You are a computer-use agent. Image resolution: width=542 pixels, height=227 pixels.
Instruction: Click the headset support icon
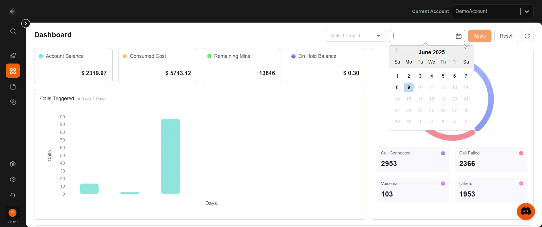(13, 195)
